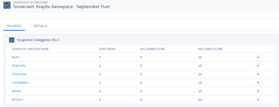Open the row actions dropdown for Need
Viewport: 279px width, 107px height.
click(x=258, y=57)
